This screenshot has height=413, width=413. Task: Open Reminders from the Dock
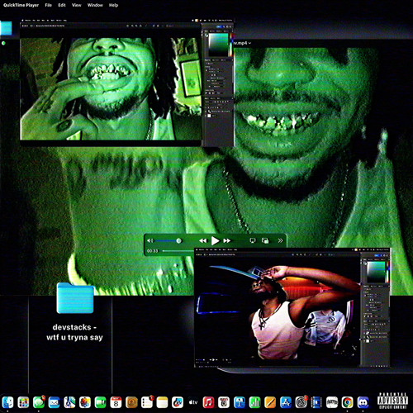click(147, 402)
